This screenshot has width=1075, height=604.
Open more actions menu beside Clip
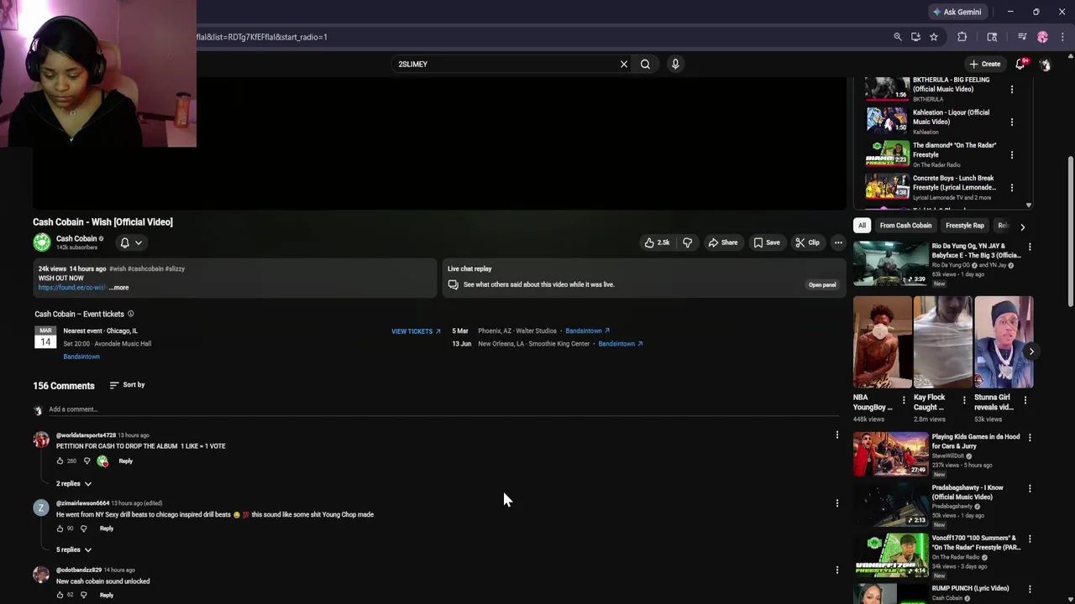tap(837, 242)
